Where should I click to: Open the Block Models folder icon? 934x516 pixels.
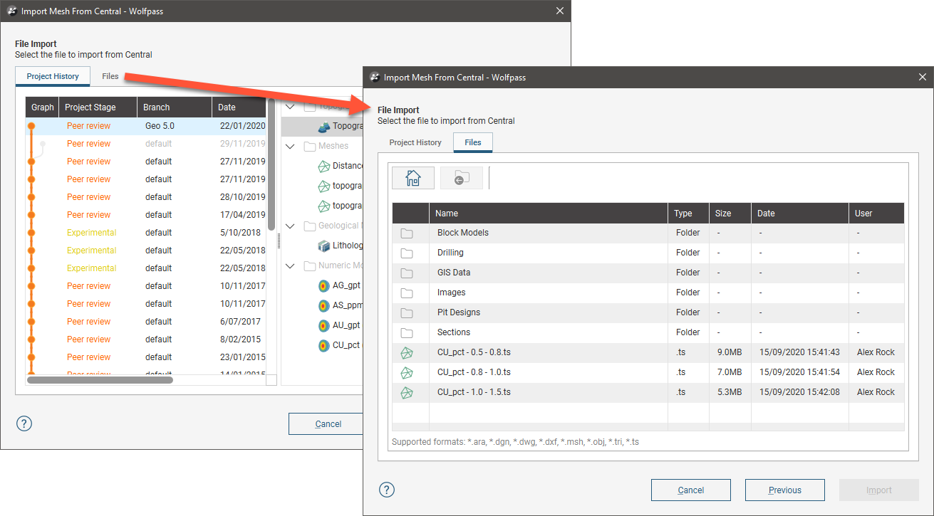click(407, 233)
